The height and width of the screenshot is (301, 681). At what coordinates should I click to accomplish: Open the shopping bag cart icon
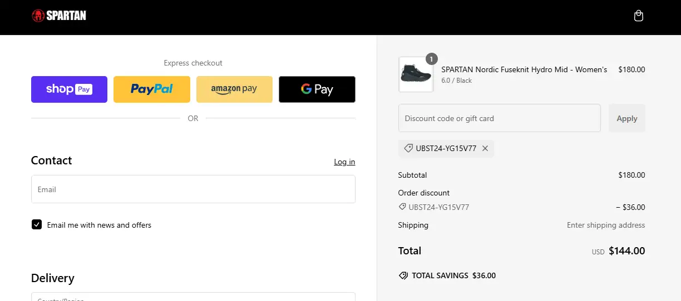pos(639,16)
